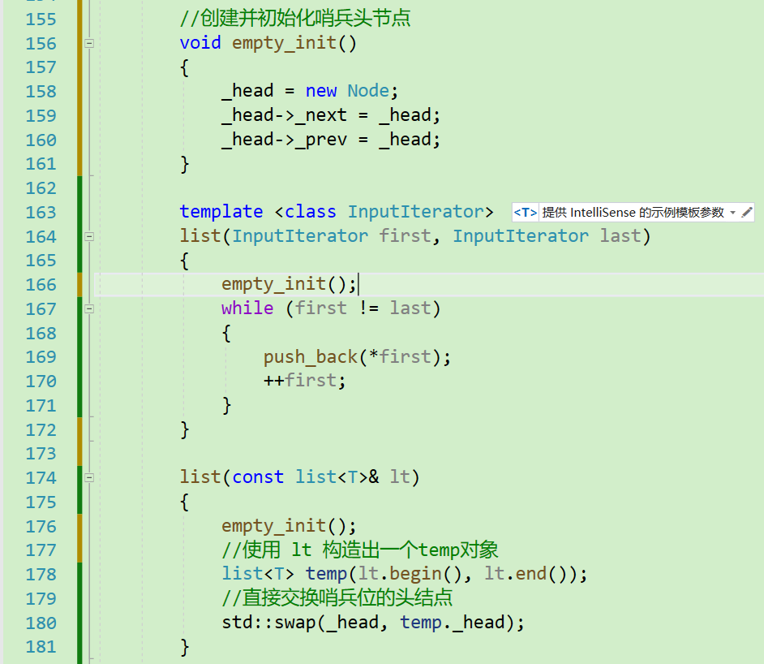The image size is (764, 664).
Task: Click line number 174
Action: pyautogui.click(x=41, y=478)
